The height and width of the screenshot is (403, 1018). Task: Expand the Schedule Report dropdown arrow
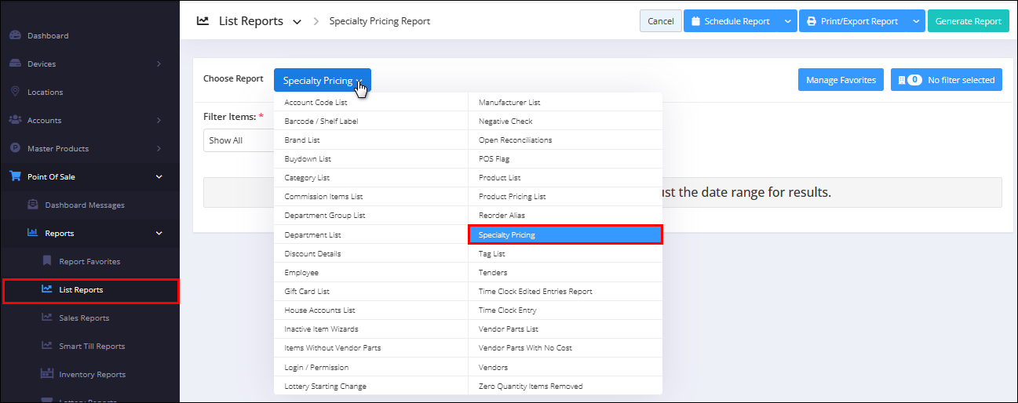click(x=787, y=21)
